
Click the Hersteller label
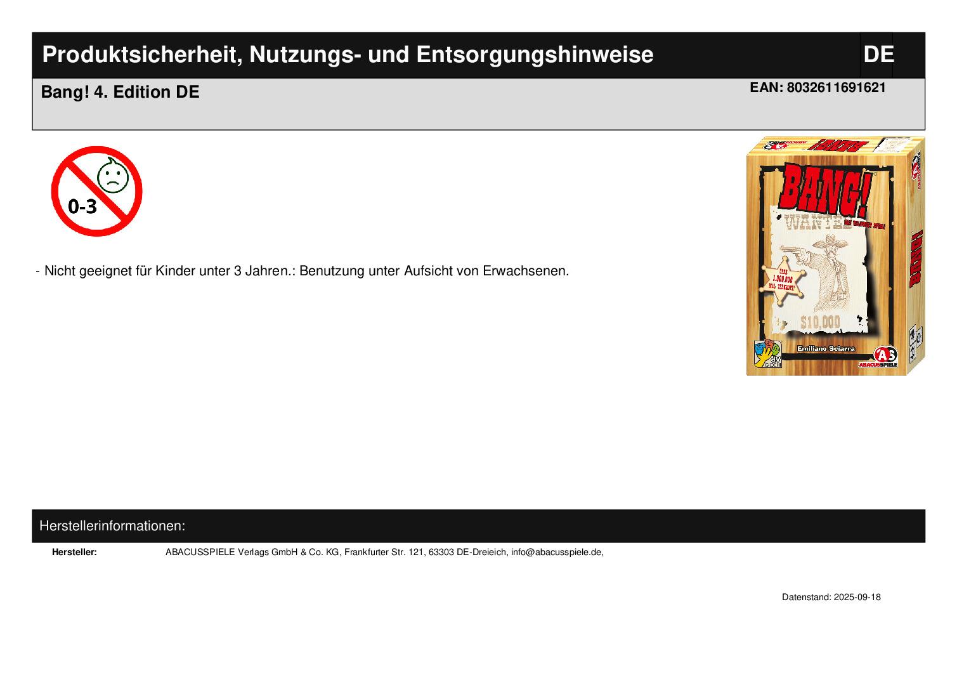pos(74,552)
